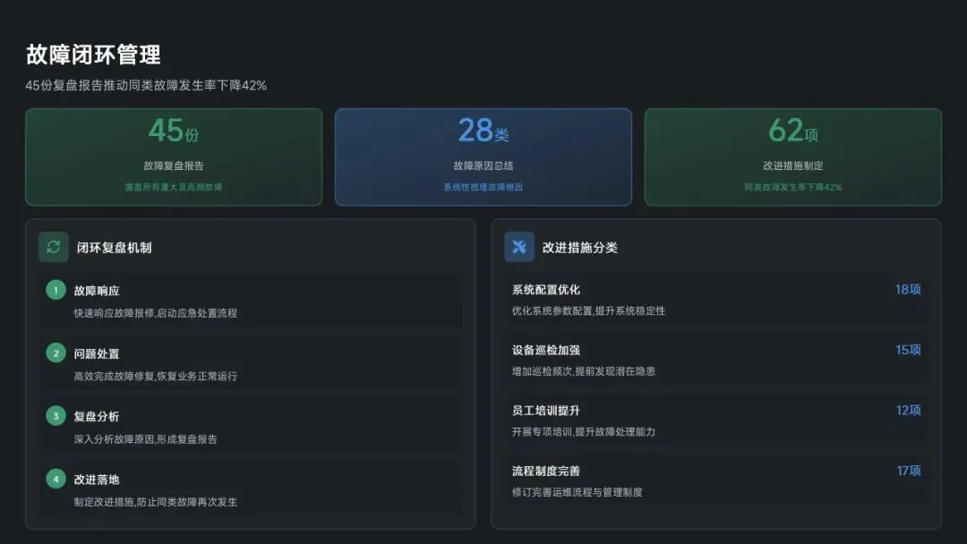Click the 12项 count label

point(909,411)
